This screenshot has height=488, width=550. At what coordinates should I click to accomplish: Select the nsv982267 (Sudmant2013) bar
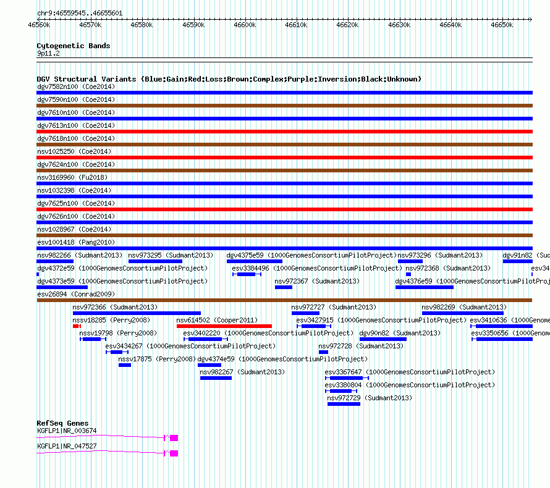216,378
